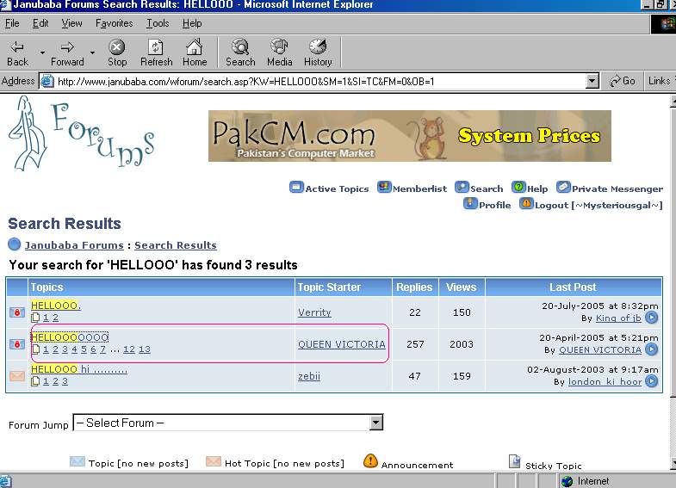Open the Links toolbar

[660, 81]
